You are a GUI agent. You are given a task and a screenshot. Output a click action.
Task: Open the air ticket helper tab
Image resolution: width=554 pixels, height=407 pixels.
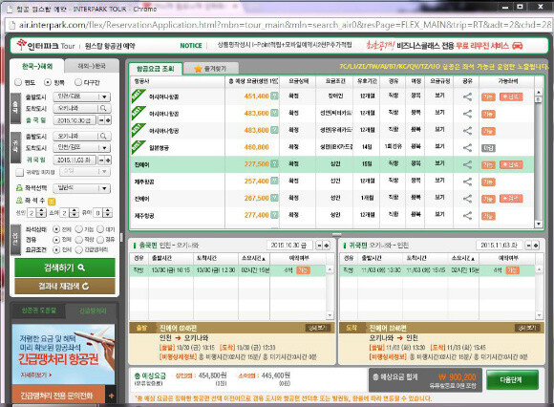[38, 311]
